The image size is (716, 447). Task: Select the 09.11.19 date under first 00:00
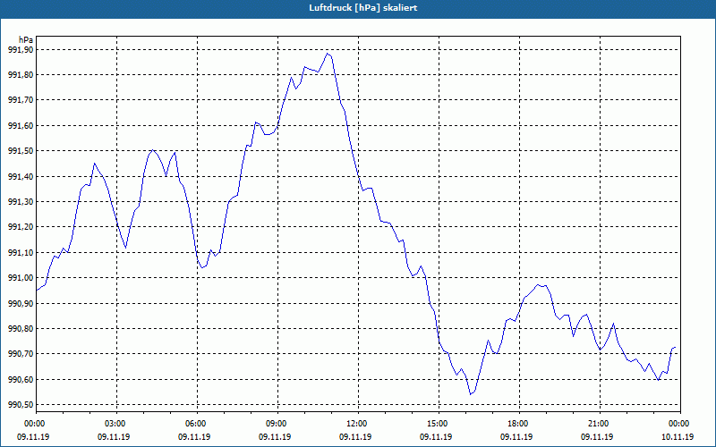(33, 437)
